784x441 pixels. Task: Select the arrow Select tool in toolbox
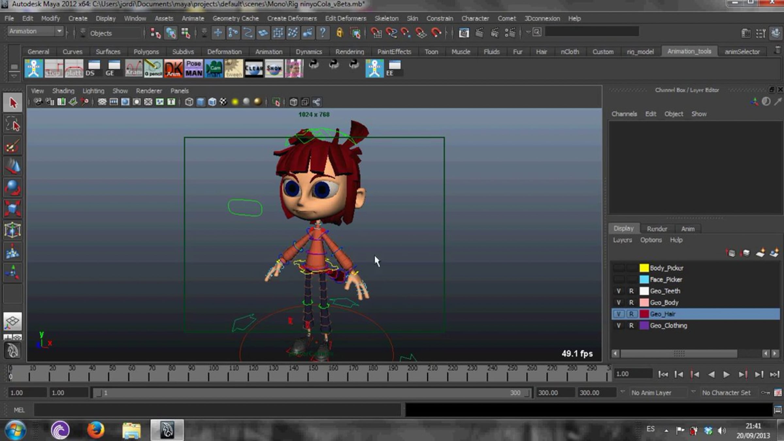pyautogui.click(x=13, y=103)
